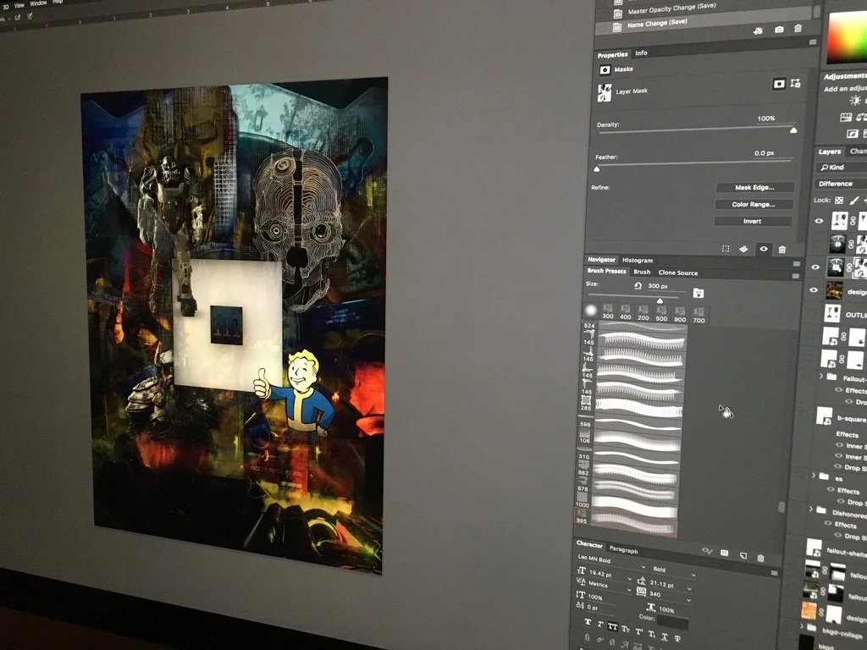Click the Invert mask button

click(x=753, y=221)
